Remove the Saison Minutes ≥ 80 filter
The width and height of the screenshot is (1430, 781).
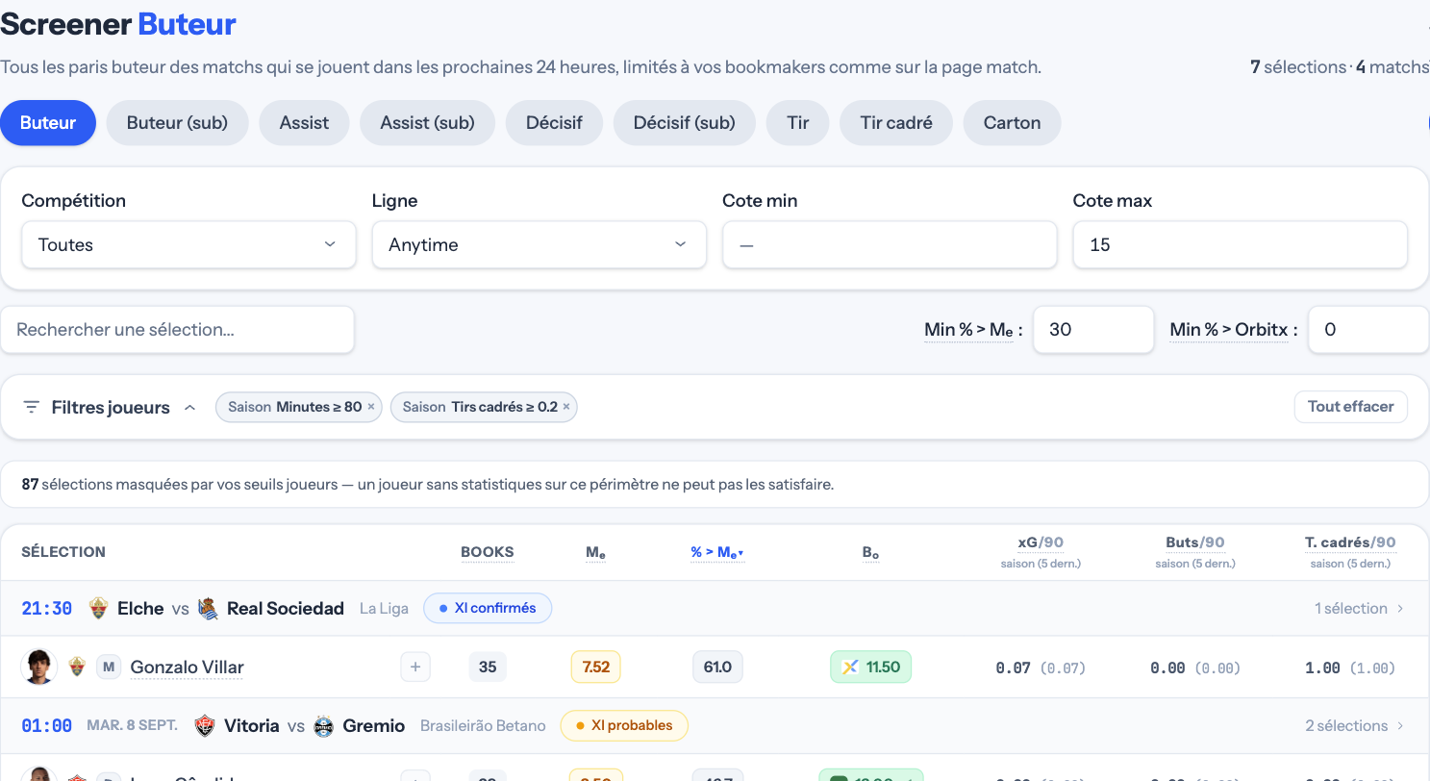click(371, 407)
